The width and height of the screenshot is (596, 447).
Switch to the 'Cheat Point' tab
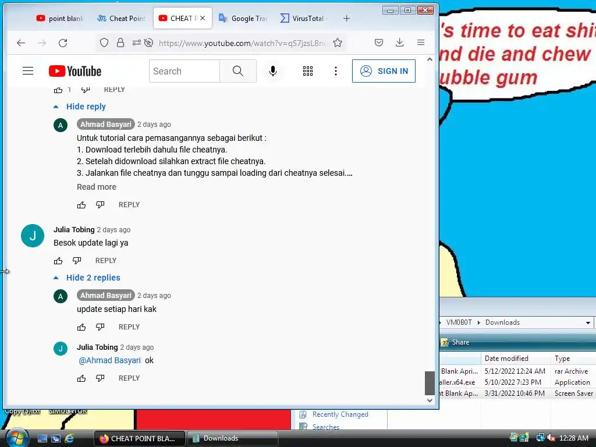[x=121, y=18]
